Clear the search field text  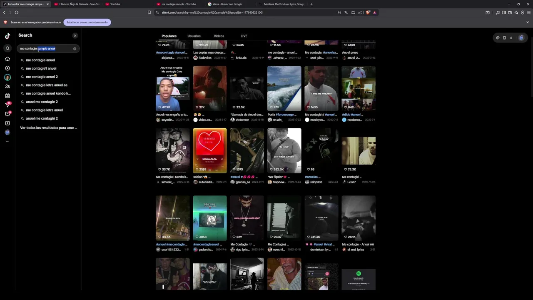75,49
